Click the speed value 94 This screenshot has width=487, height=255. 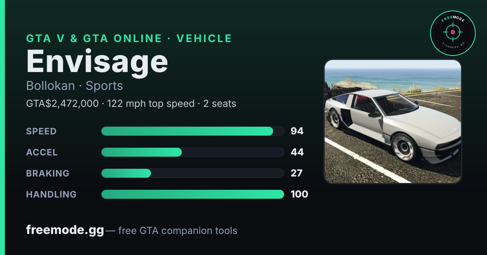pyautogui.click(x=297, y=131)
